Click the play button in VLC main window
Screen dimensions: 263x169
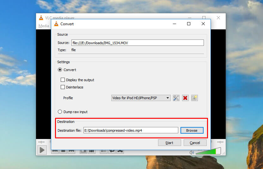[x=42, y=150]
